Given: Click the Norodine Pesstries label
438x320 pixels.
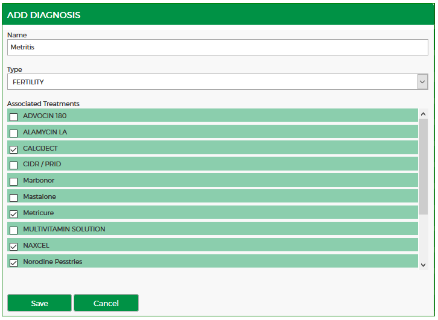Looking at the screenshot, I should tap(52, 262).
